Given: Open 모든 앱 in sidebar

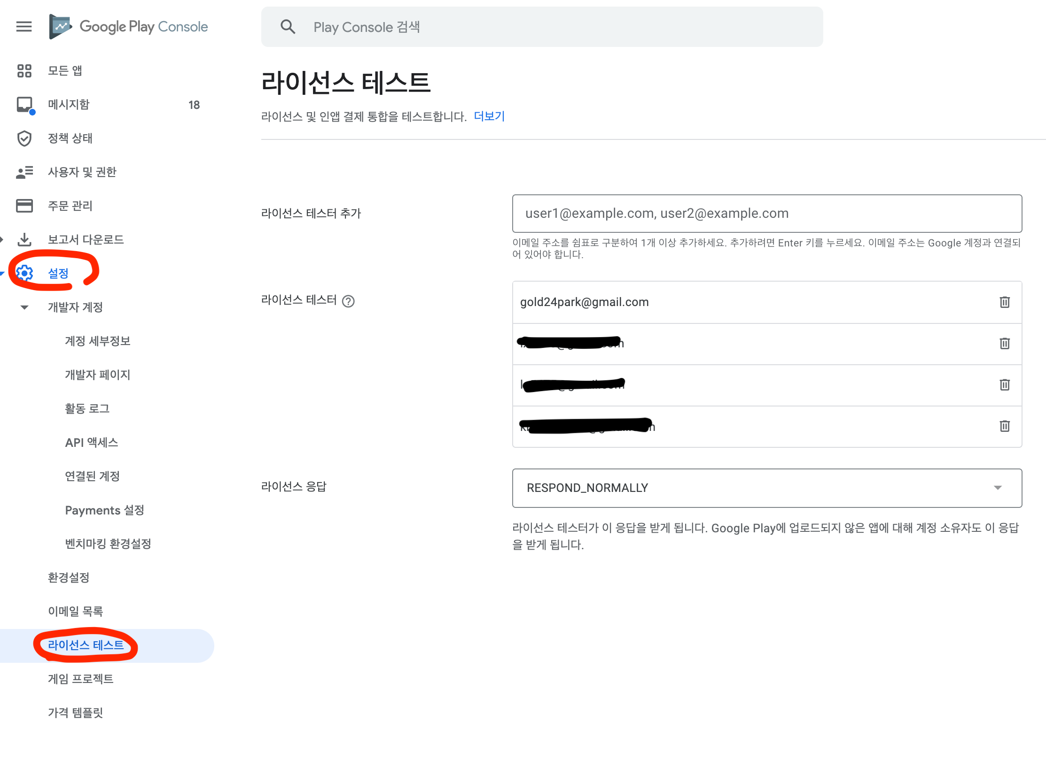Looking at the screenshot, I should (65, 70).
